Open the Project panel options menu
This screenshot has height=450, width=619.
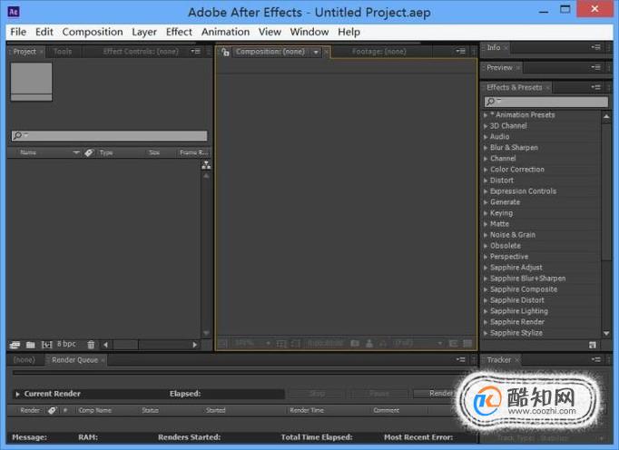tap(196, 52)
